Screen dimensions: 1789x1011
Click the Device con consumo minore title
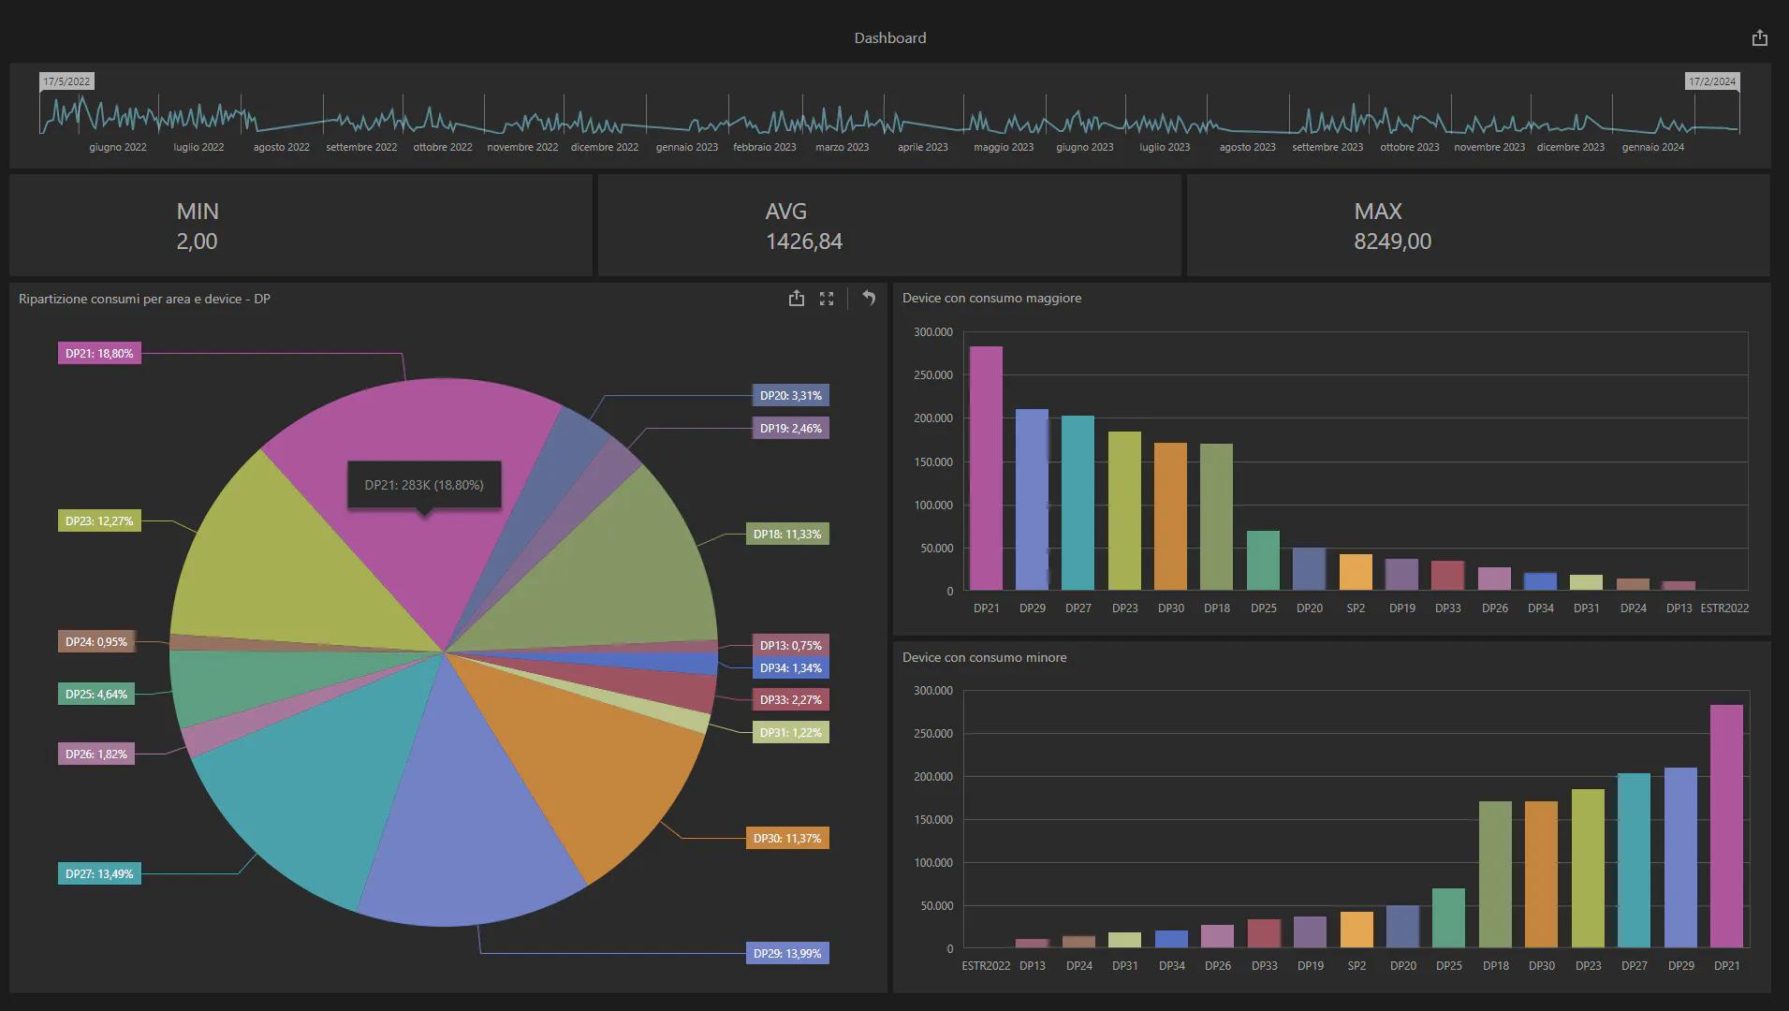984,657
